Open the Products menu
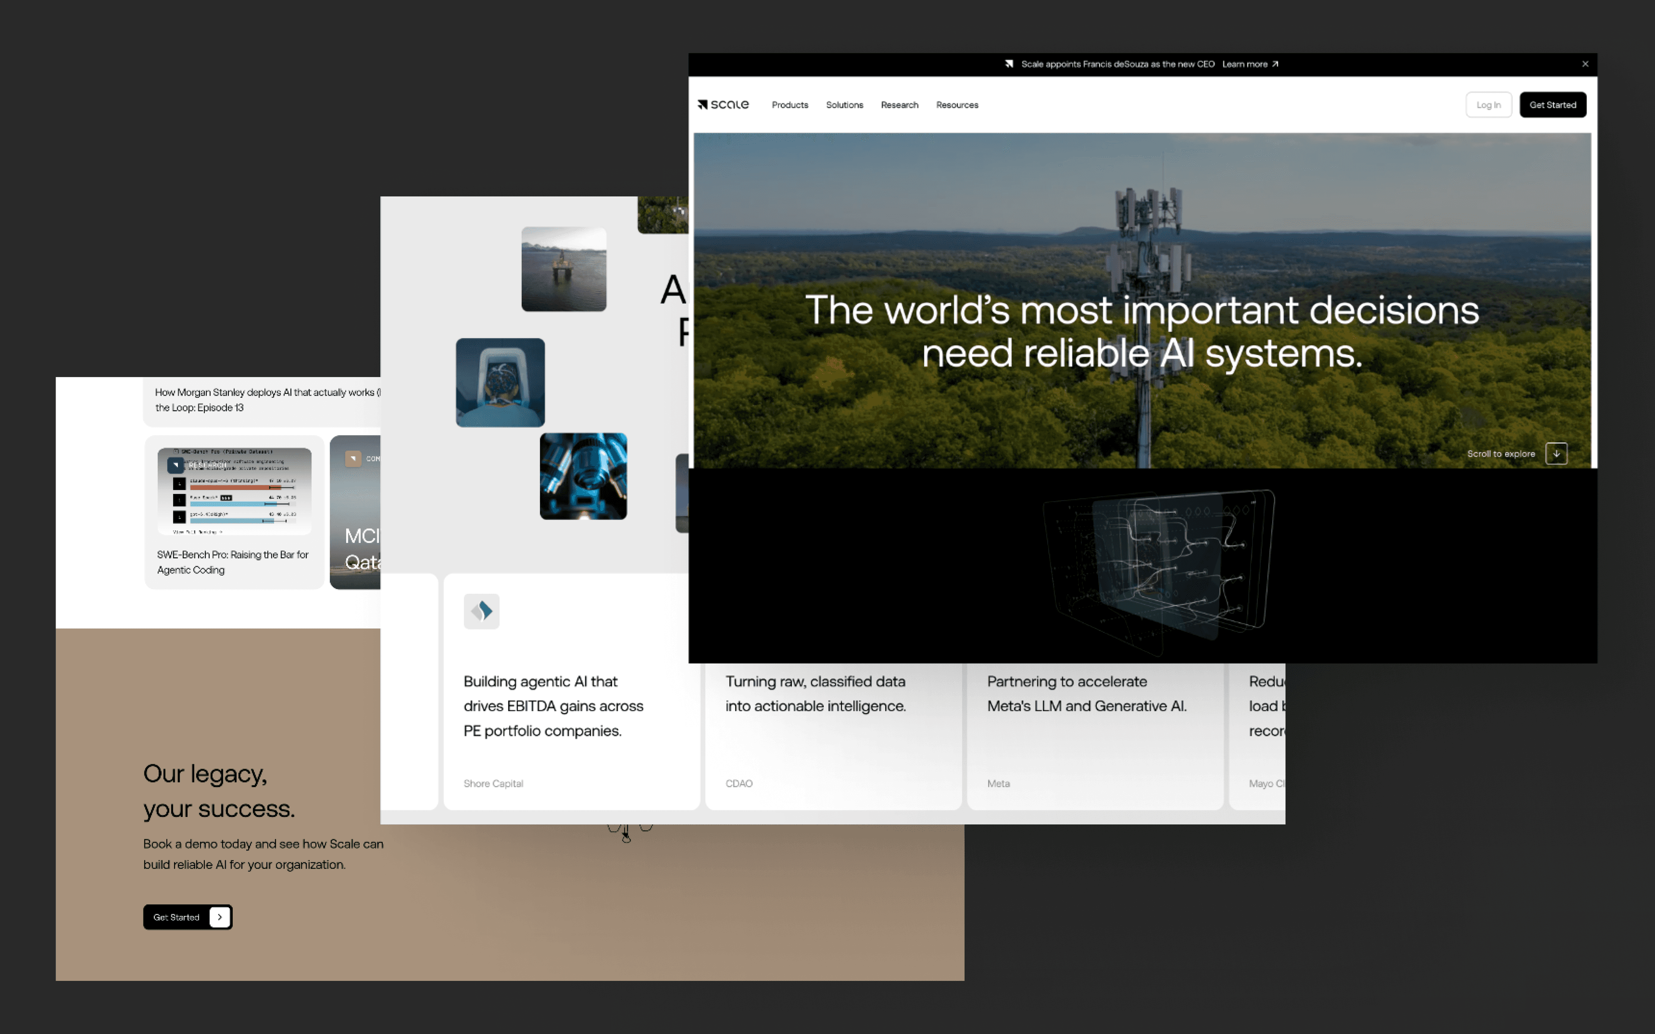The image size is (1655, 1034). pos(790,105)
